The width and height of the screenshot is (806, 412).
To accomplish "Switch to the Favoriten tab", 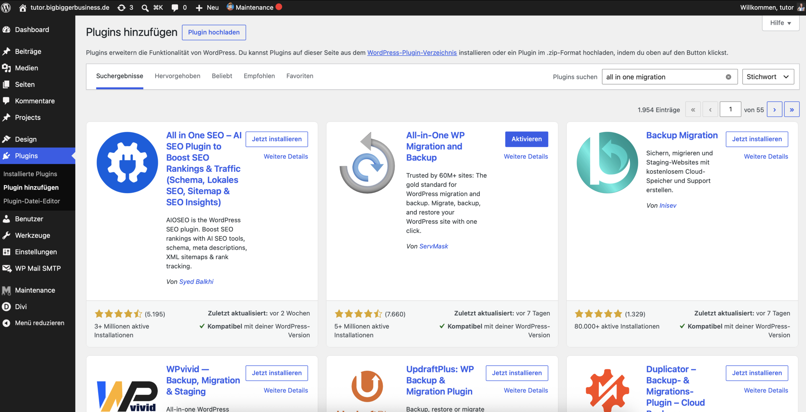I will point(300,76).
